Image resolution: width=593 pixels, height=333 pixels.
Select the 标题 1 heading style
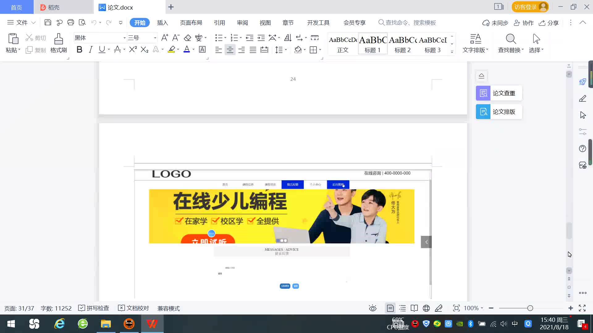(x=372, y=44)
